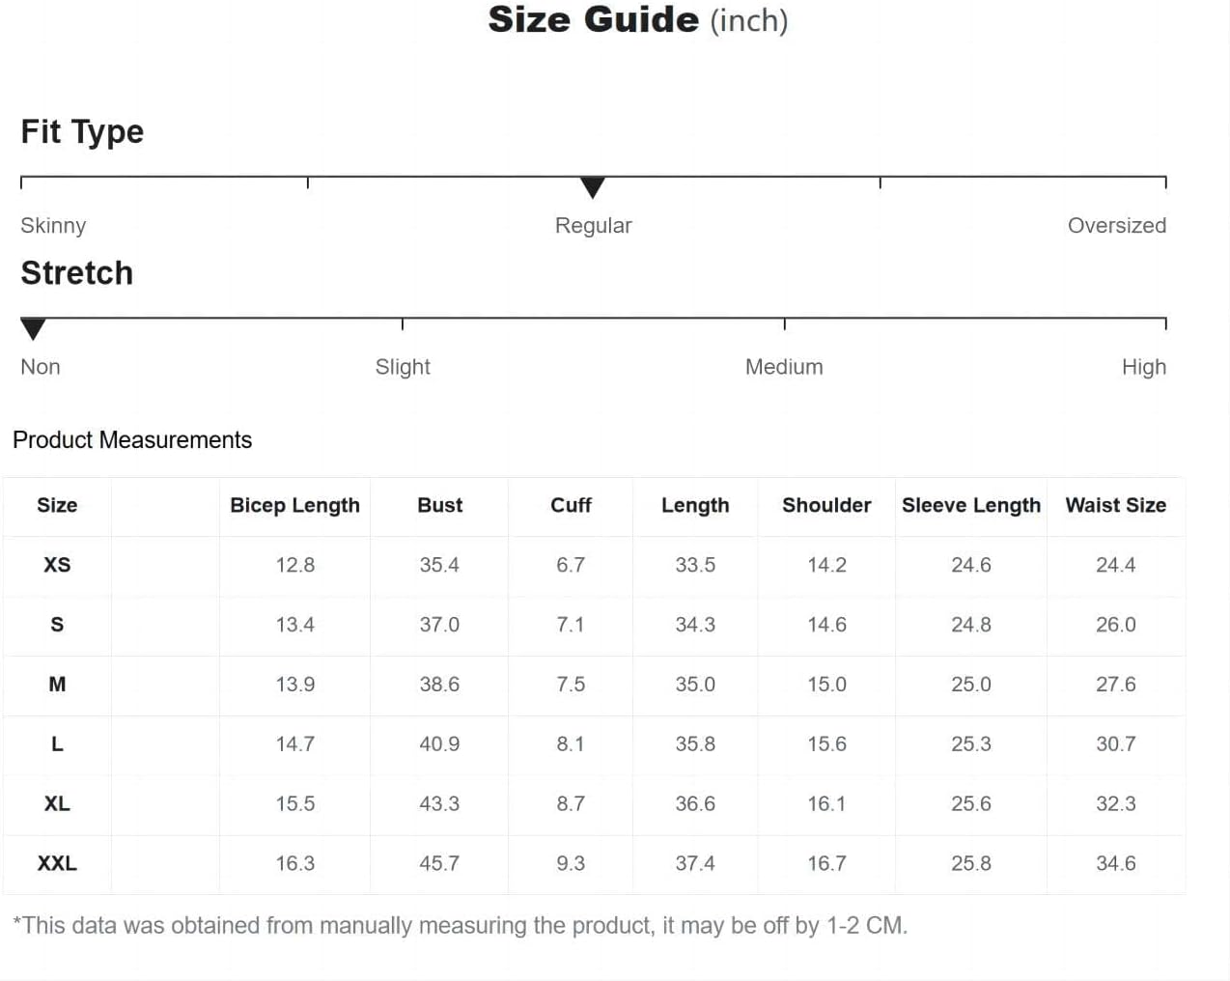1230x981 pixels.
Task: Click the High stretch label
Action: pos(1143,367)
